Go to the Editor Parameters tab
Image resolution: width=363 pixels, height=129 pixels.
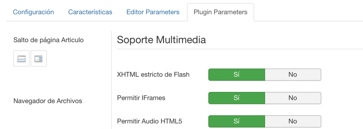(153, 12)
